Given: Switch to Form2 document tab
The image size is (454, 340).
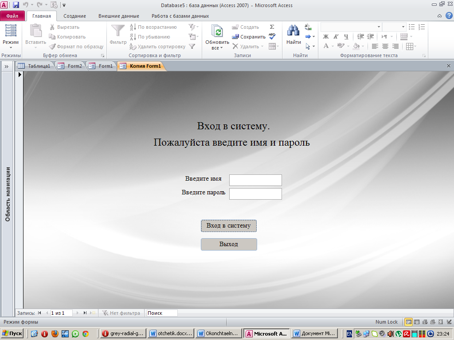Looking at the screenshot, I should coord(70,66).
